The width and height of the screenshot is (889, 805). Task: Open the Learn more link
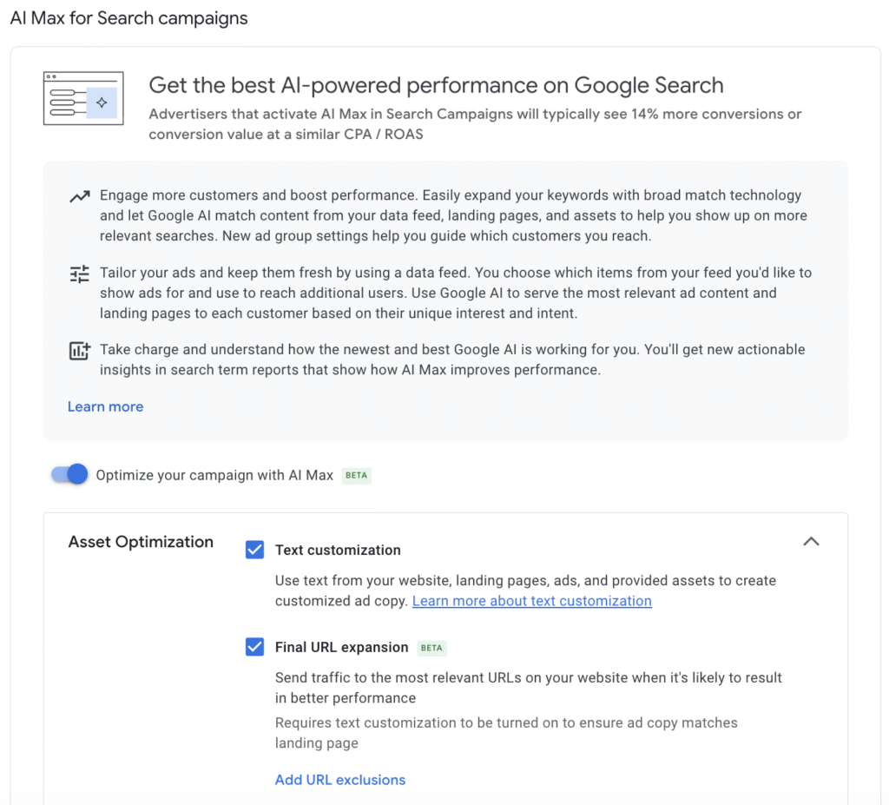(105, 406)
